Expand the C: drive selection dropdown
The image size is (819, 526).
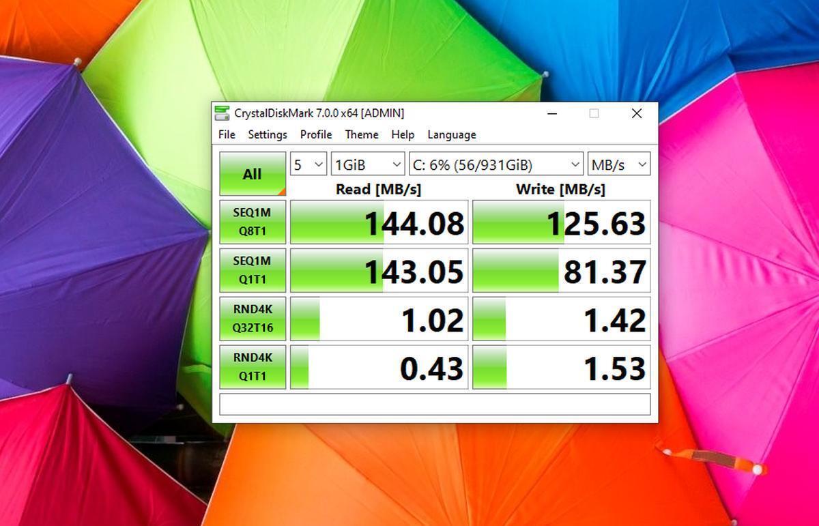point(496,164)
